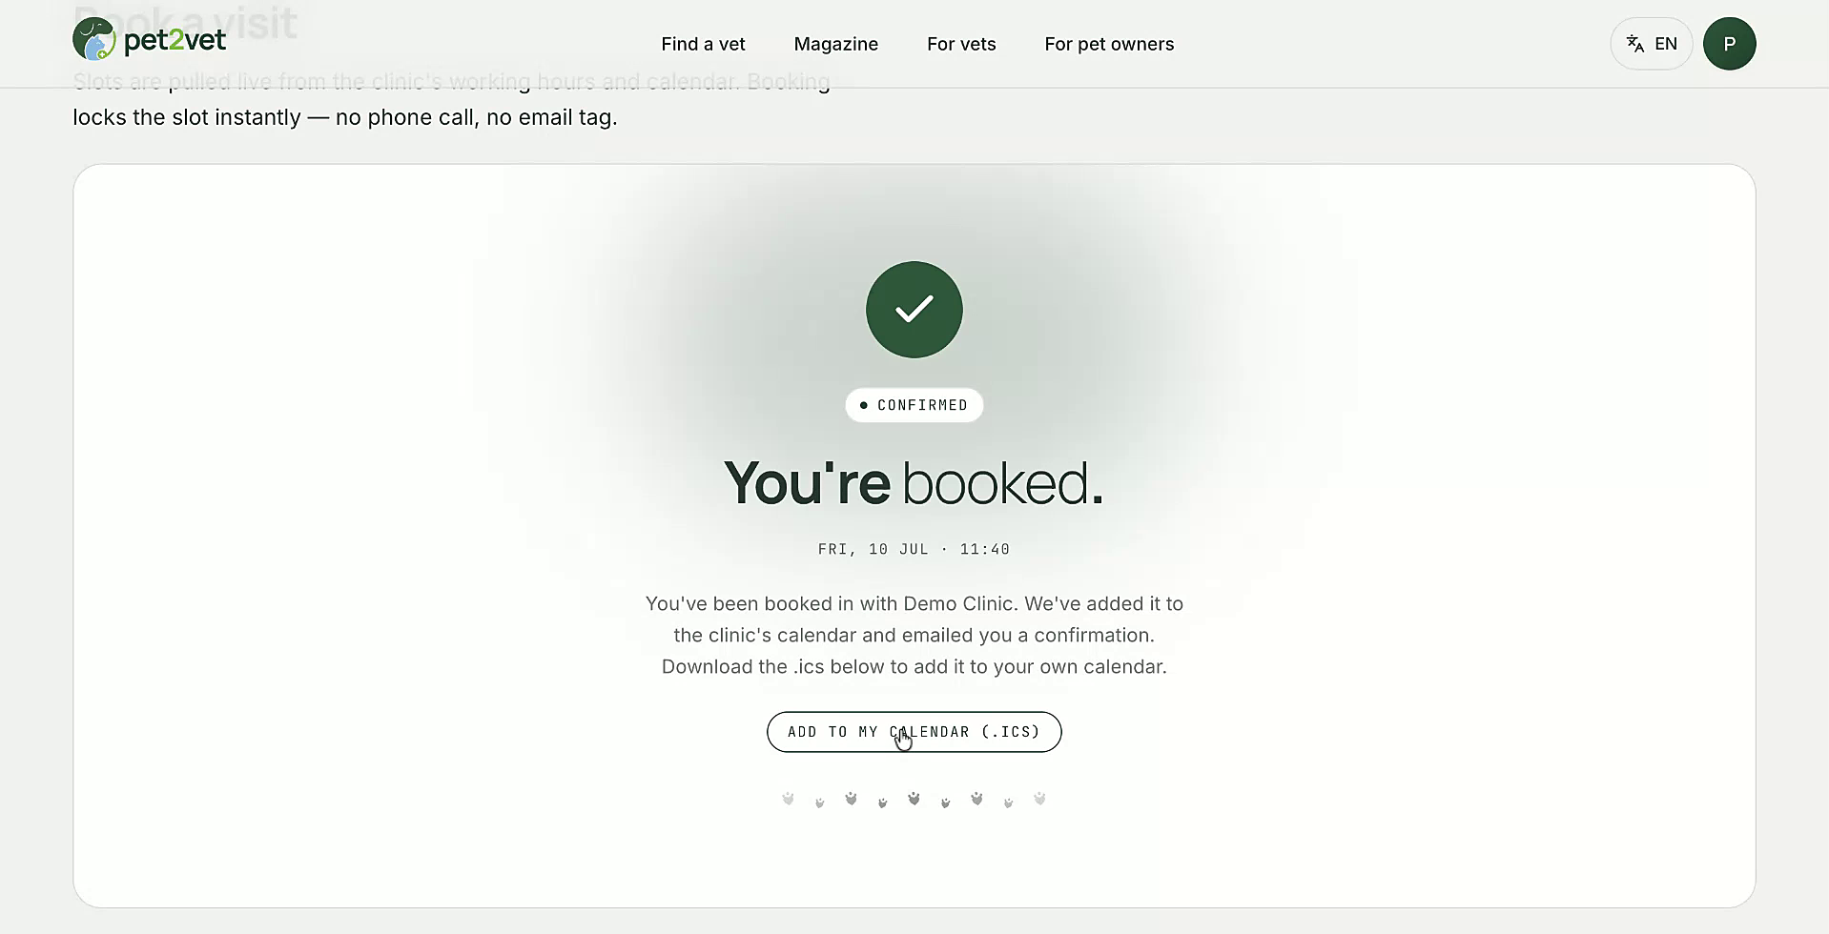Click the dot inside the CONFIRMED badge
The width and height of the screenshot is (1829, 934).
[x=863, y=405]
